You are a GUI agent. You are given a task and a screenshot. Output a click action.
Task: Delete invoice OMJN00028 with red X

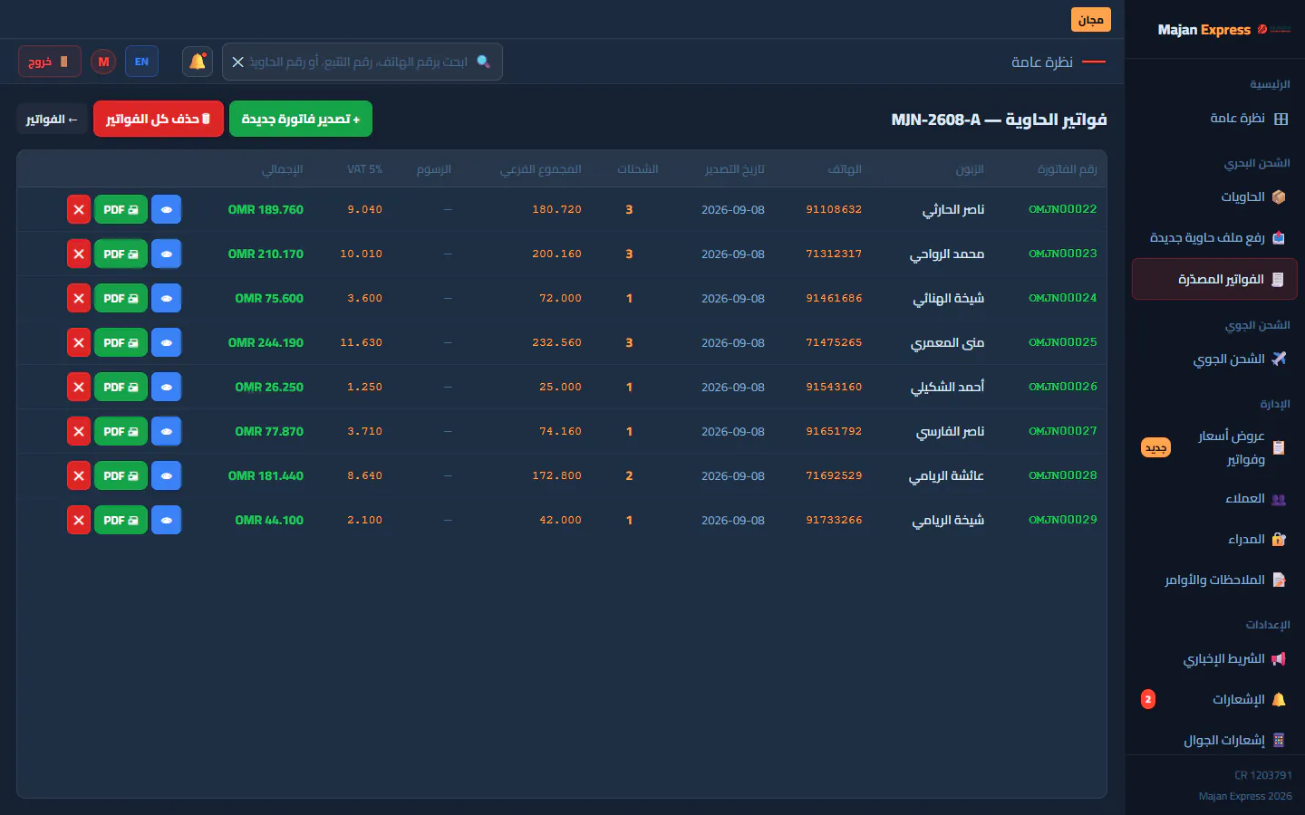pos(79,475)
